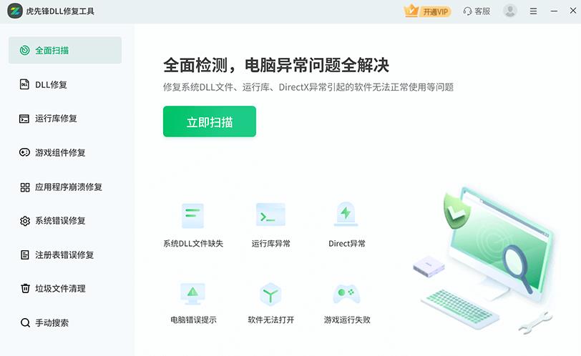Select the 注册表错误修复 sidebar item
581x356 pixels.
(65, 254)
